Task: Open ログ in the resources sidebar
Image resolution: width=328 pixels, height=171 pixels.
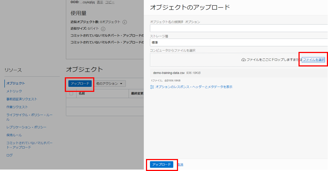Action: click(9, 155)
